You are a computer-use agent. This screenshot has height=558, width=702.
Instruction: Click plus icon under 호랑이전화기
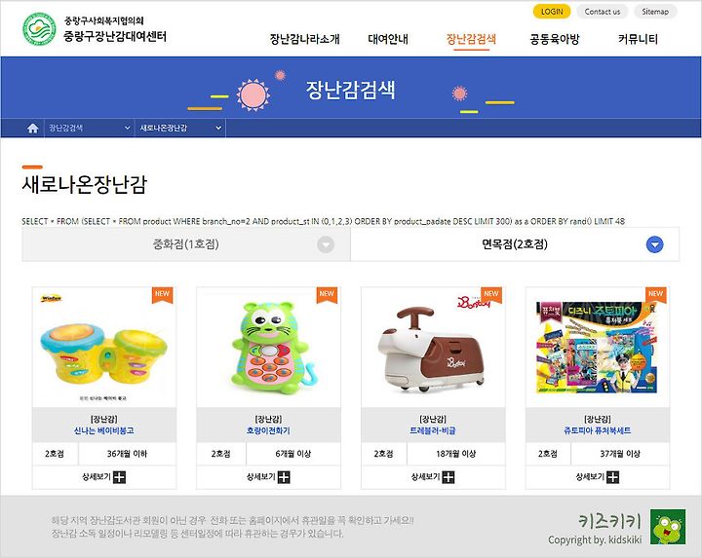click(x=284, y=477)
